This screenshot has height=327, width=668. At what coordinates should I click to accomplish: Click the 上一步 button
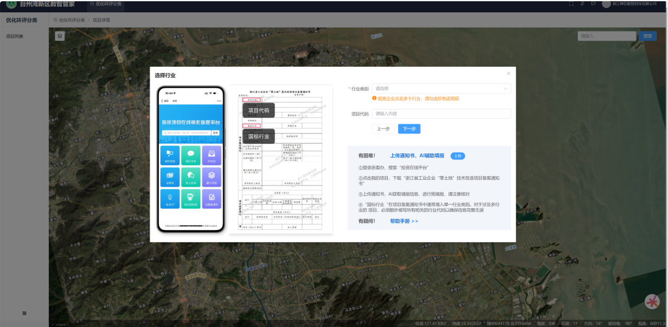click(x=383, y=129)
